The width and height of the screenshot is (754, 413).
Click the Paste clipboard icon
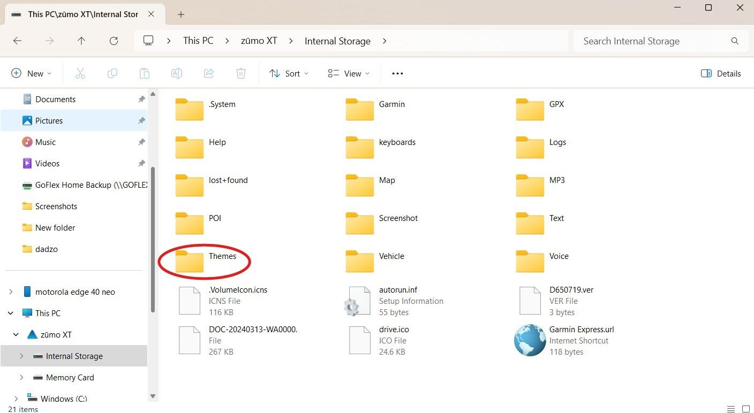click(145, 73)
